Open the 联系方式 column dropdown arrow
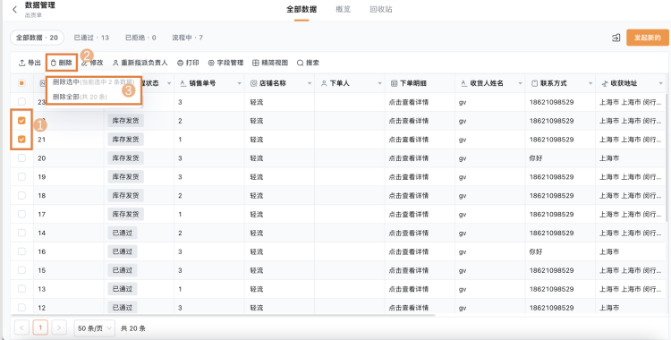671x340 pixels. [x=590, y=83]
